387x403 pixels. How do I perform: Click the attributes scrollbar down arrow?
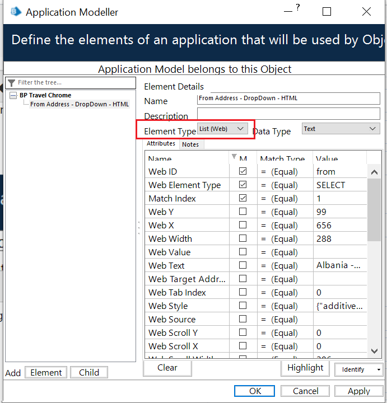[375, 350]
